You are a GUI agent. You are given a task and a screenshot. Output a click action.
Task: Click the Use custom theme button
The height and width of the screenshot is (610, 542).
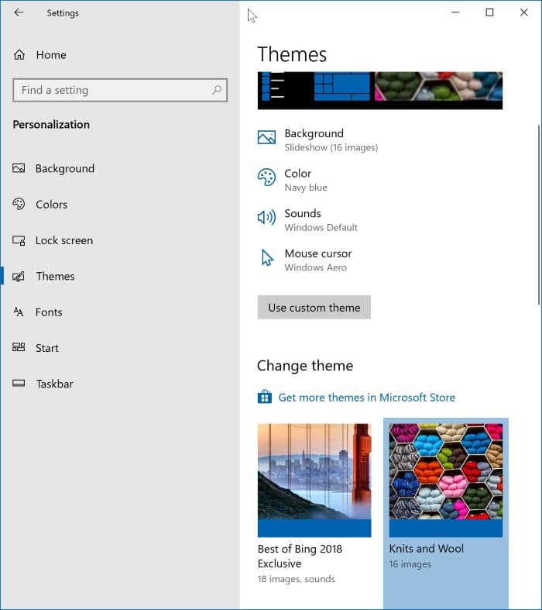(314, 308)
